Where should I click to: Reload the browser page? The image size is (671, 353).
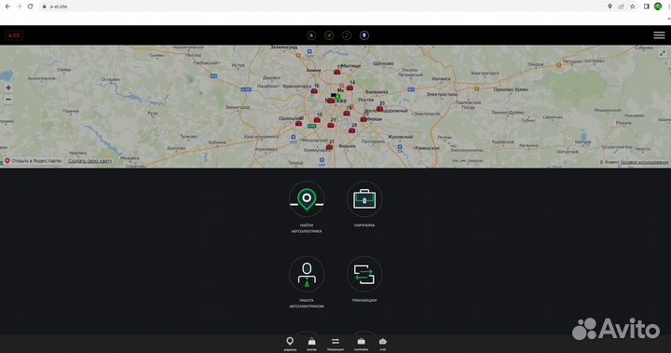point(31,7)
